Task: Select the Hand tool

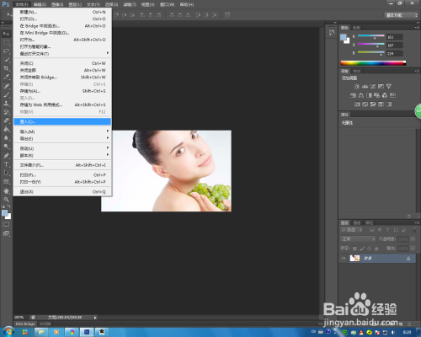Action: point(6,191)
